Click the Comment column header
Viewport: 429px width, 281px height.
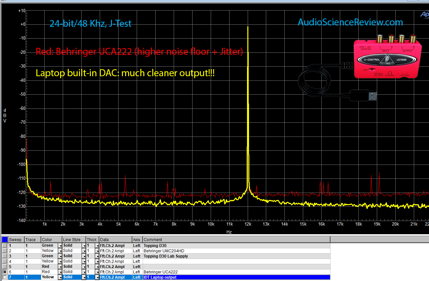(x=236, y=240)
